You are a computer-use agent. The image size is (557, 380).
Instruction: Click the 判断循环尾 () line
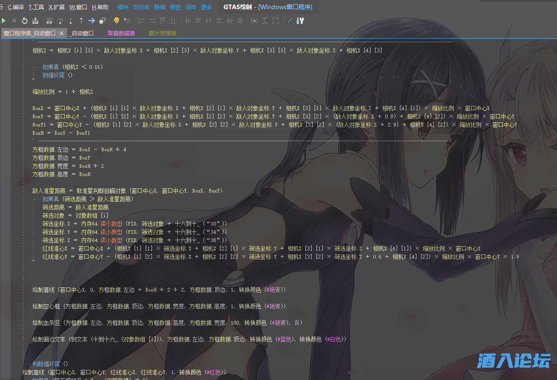(50, 364)
